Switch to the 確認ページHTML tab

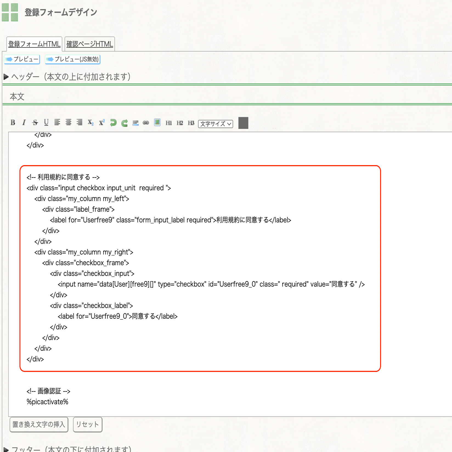click(89, 44)
